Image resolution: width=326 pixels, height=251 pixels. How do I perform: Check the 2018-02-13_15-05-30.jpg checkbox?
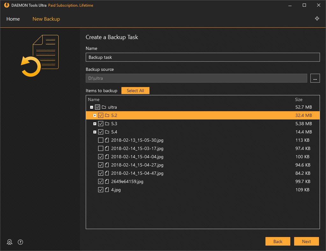coord(101,140)
